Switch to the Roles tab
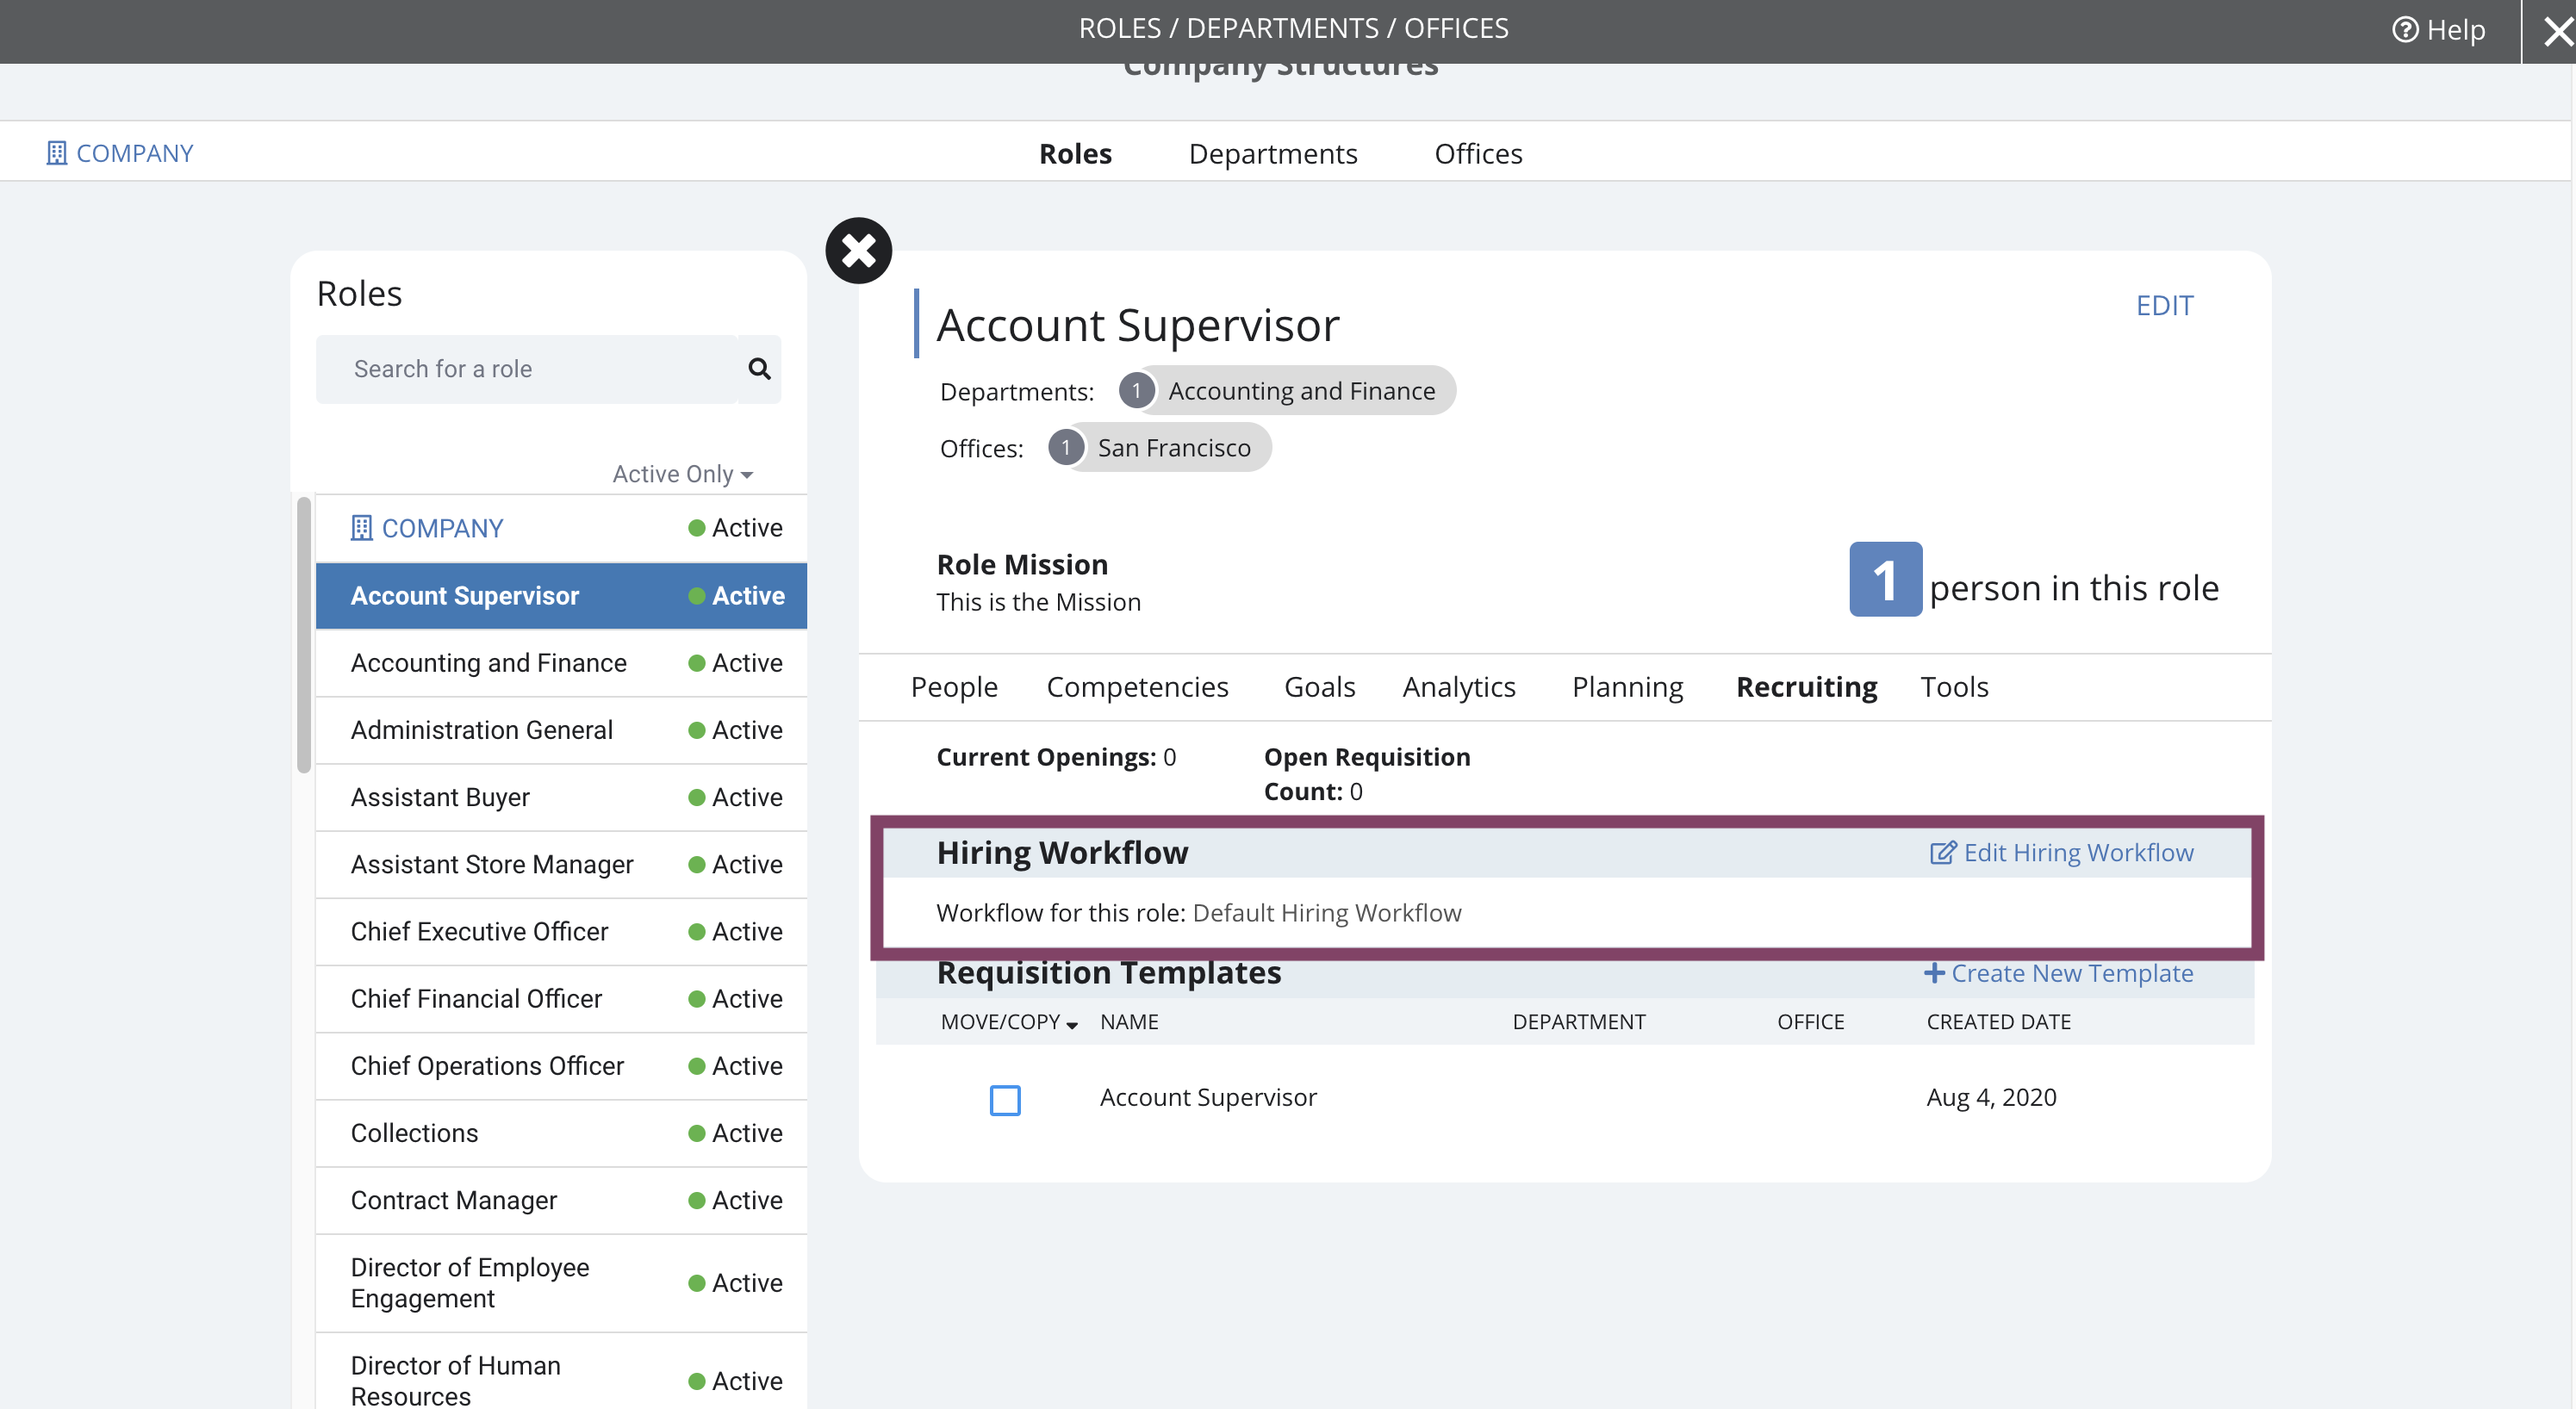This screenshot has width=2576, height=1409. pyautogui.click(x=1075, y=153)
